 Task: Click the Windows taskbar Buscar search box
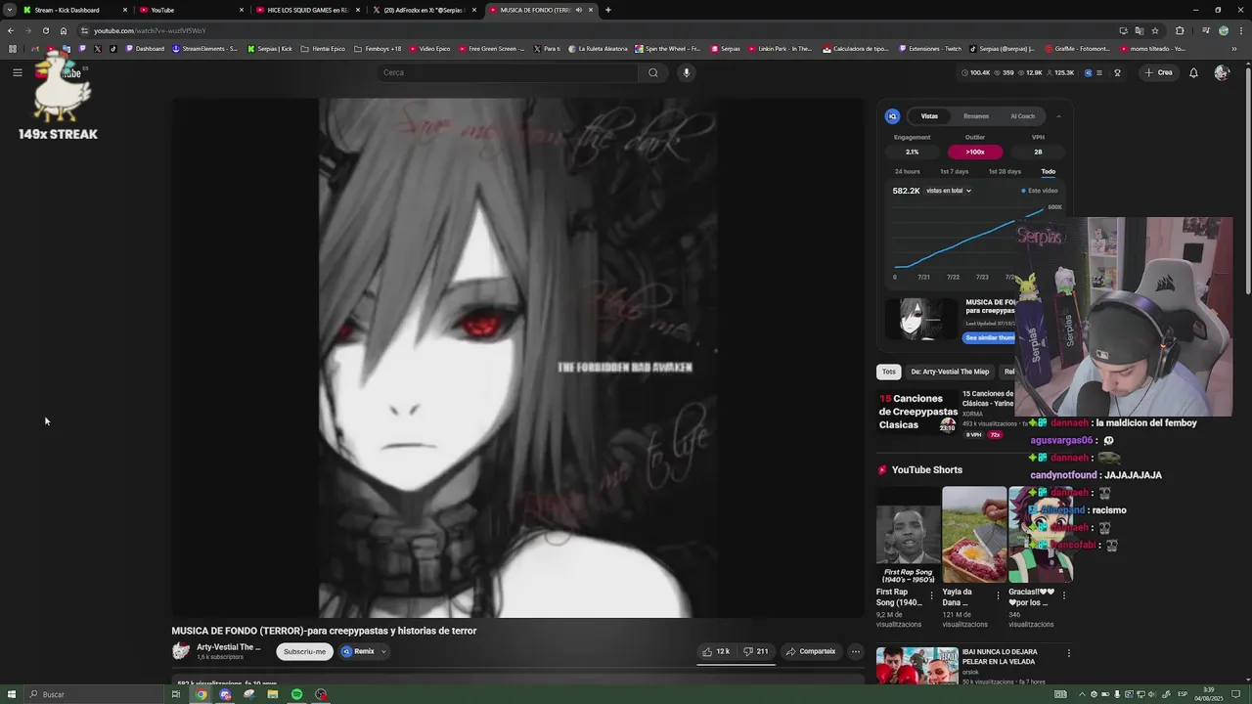pyautogui.click(x=95, y=694)
